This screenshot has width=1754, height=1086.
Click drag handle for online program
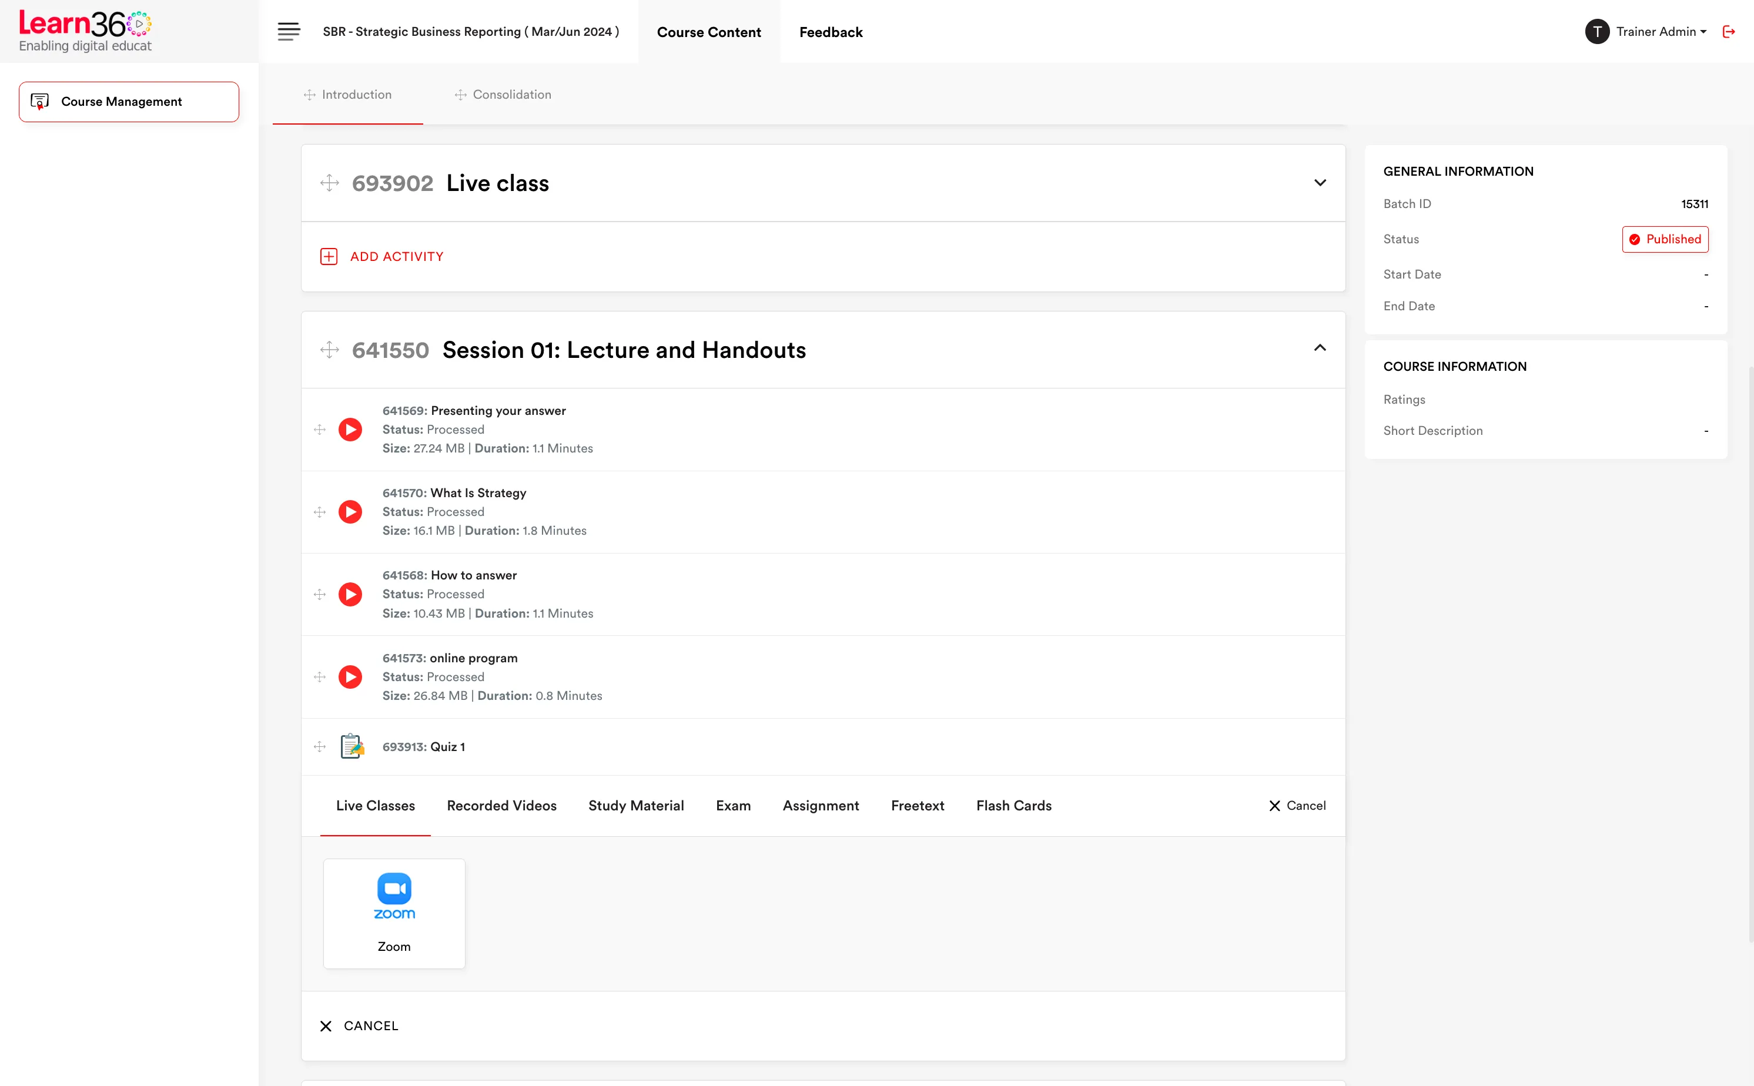point(320,678)
